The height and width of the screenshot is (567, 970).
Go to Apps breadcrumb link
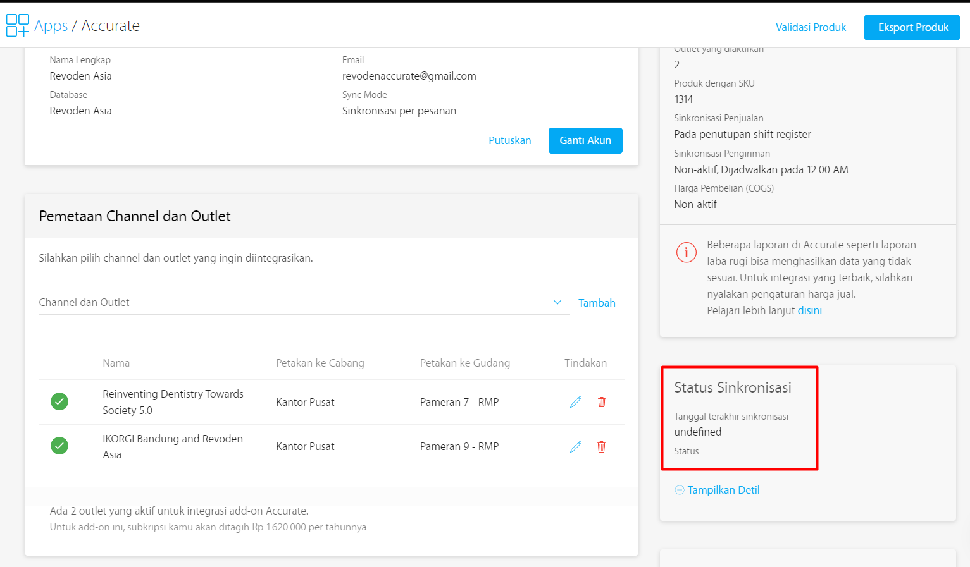51,25
